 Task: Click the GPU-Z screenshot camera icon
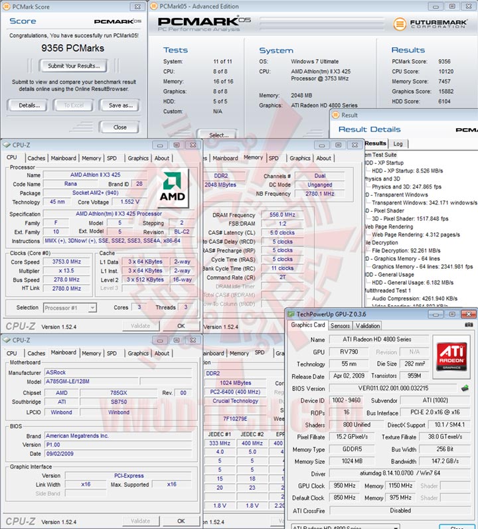[x=469, y=325]
